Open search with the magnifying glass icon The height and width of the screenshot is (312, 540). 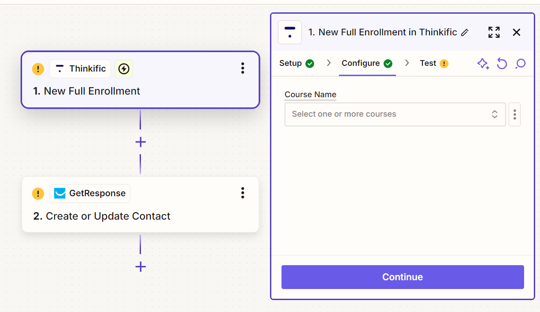click(x=520, y=64)
